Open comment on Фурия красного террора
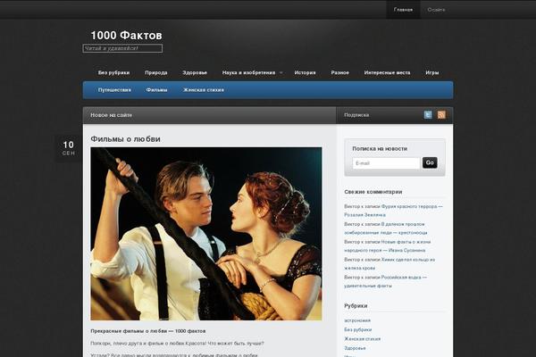The image size is (536, 357). click(393, 211)
